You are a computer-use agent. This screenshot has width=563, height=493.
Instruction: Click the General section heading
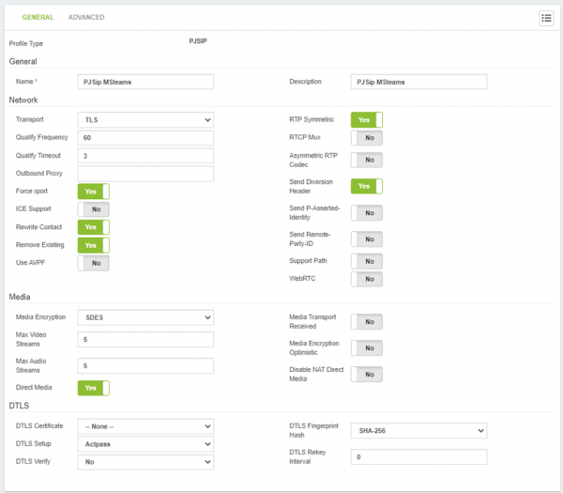tap(23, 61)
